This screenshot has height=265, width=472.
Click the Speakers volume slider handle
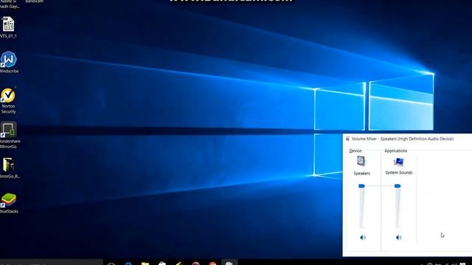361,186
